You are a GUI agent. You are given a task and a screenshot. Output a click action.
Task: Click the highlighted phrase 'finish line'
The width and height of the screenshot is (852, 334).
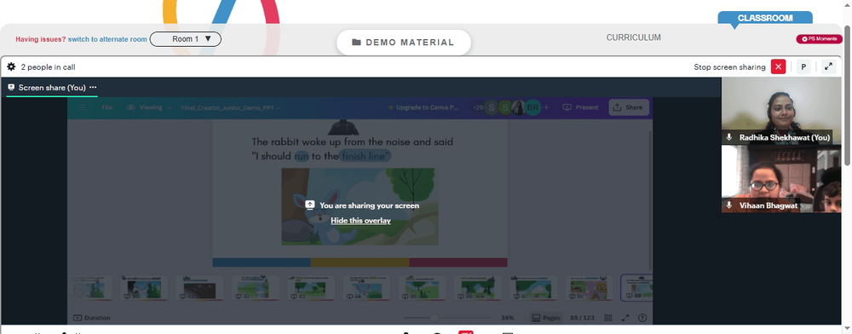click(x=366, y=157)
